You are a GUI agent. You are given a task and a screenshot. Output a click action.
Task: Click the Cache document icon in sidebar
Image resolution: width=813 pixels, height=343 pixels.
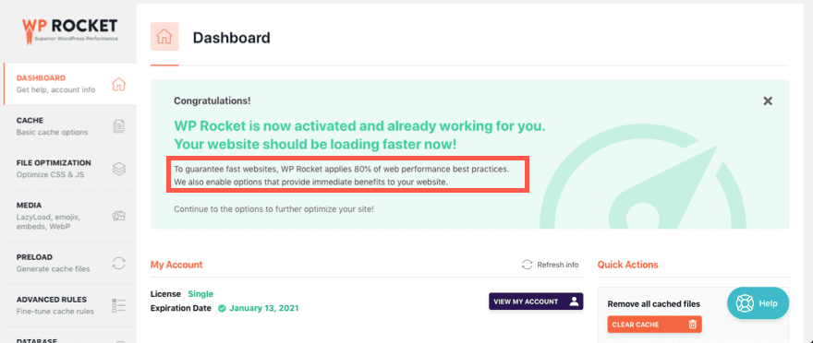pos(119,125)
